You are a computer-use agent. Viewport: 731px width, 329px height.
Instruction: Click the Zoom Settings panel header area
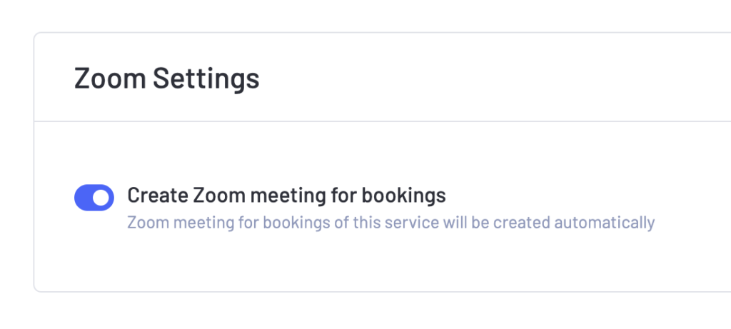[428, 78]
